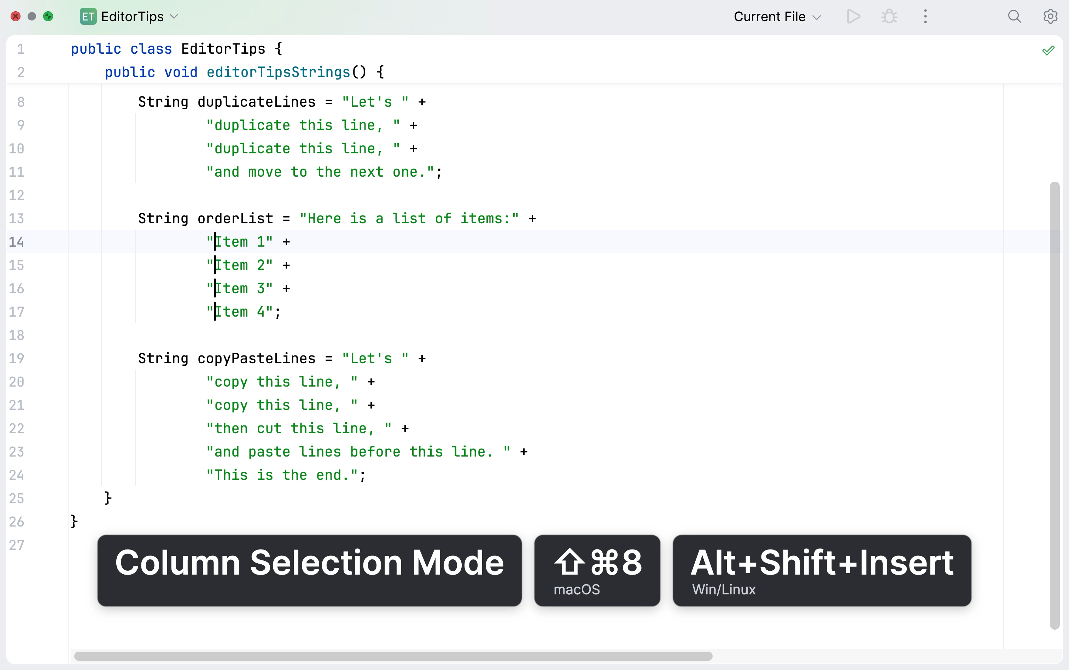Click line number 8 in gutter

click(x=21, y=102)
